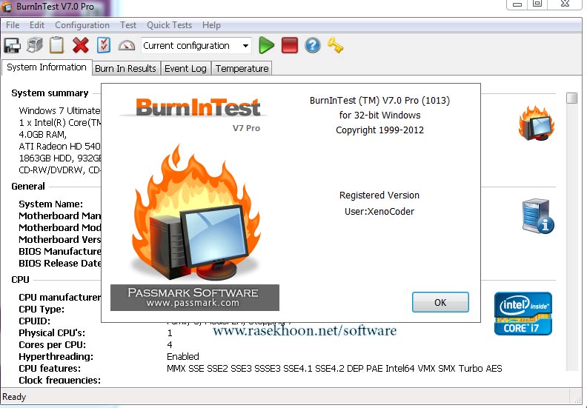
Task: Click the 'System Name:' label
Action: pyautogui.click(x=51, y=204)
